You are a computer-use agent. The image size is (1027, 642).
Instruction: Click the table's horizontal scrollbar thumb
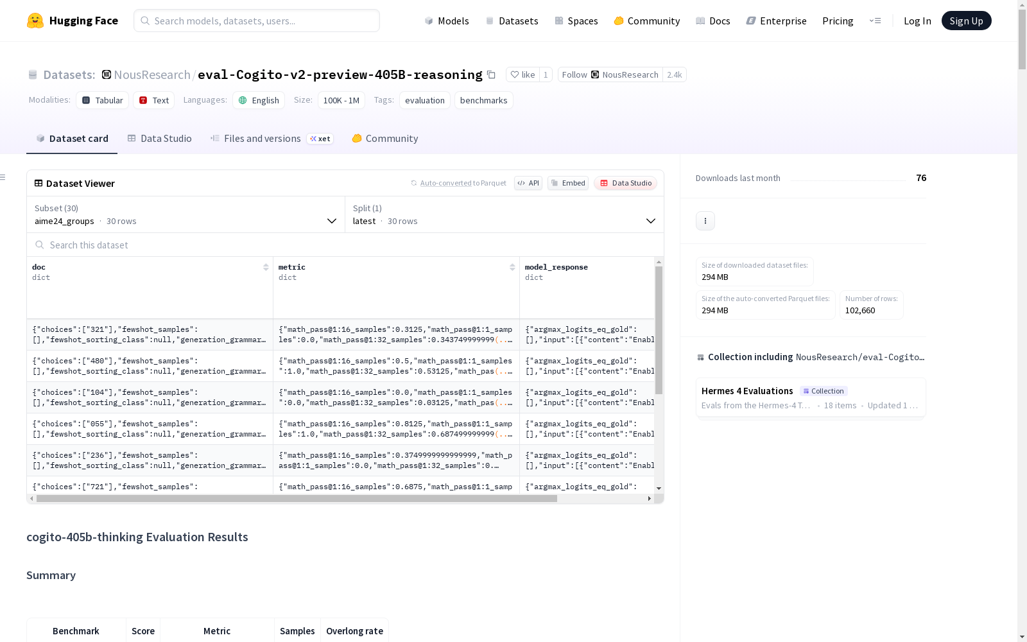coord(297,498)
